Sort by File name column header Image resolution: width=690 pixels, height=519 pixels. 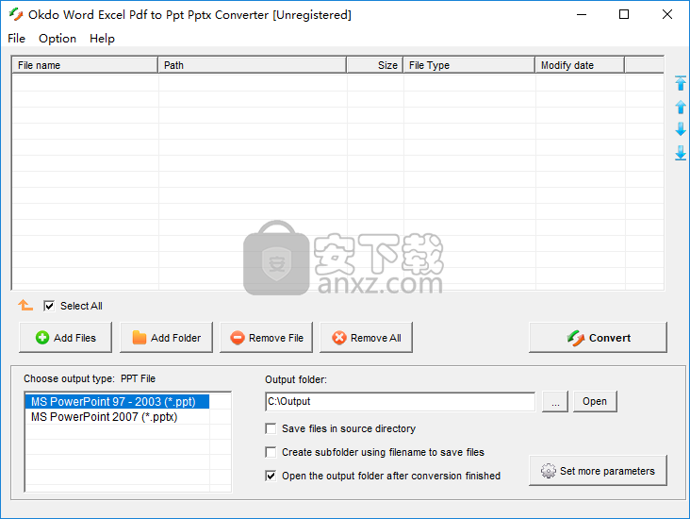click(85, 65)
